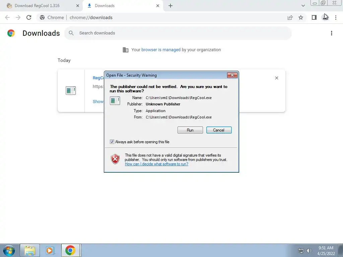Click the red shield warning icon
Screen dimensions: 343x257
[115, 159]
